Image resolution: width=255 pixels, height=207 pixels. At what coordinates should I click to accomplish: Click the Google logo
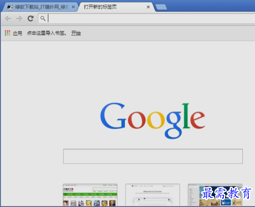153,121
